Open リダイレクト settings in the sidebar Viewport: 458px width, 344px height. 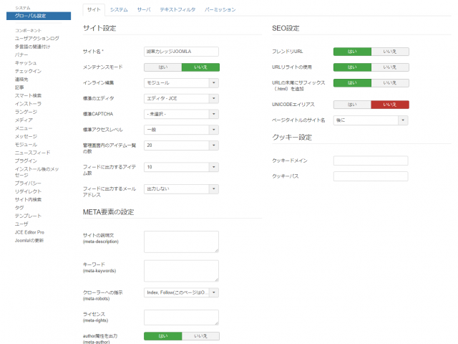(28, 191)
